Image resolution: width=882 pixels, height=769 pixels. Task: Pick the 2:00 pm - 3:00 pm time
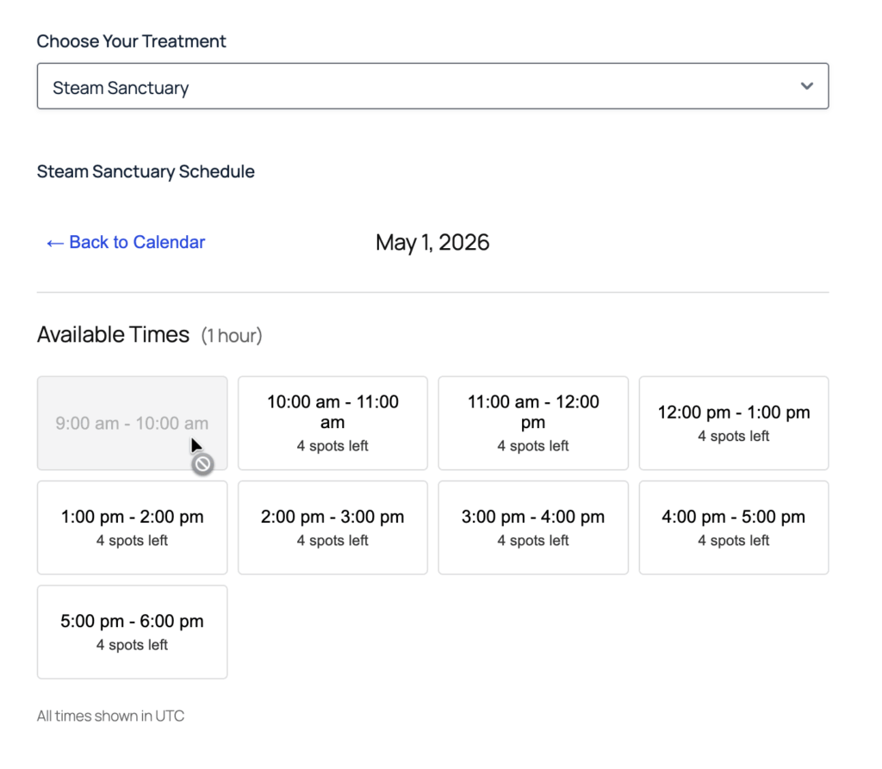point(332,527)
